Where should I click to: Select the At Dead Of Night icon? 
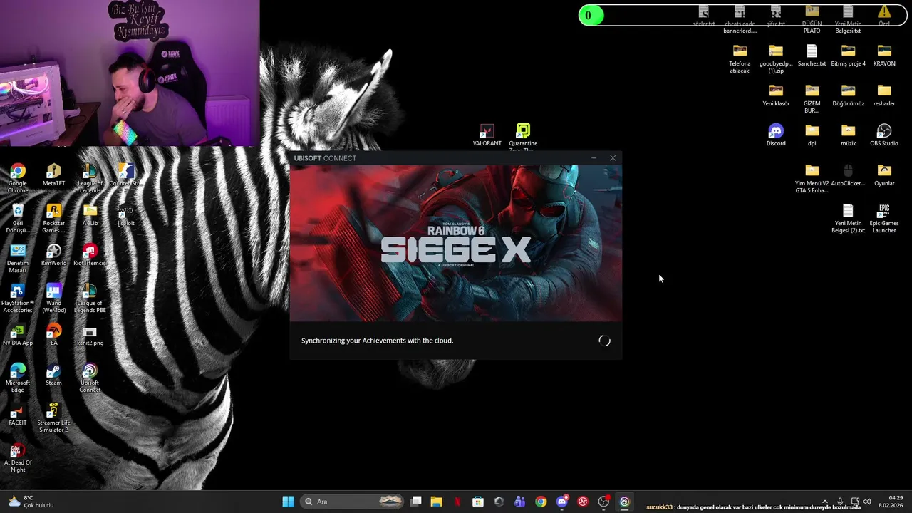18,457
